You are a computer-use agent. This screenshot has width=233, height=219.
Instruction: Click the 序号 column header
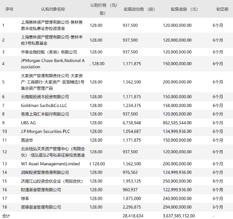(x=9, y=9)
